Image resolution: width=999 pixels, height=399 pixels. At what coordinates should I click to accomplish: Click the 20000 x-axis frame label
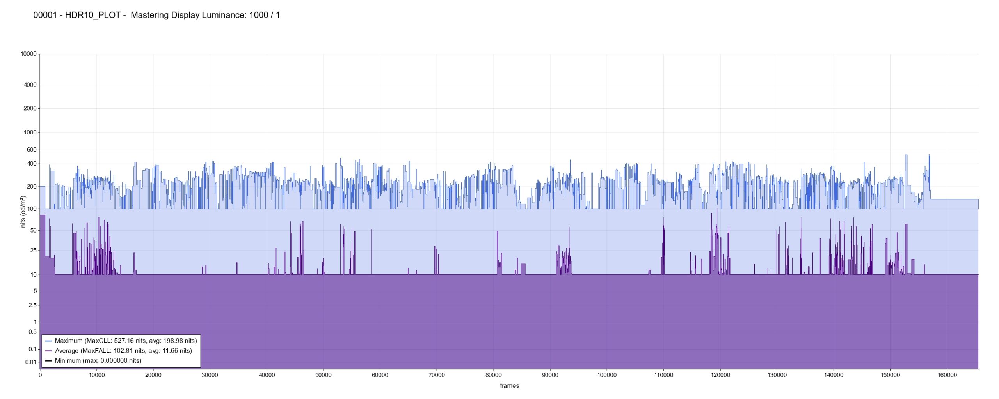point(153,375)
